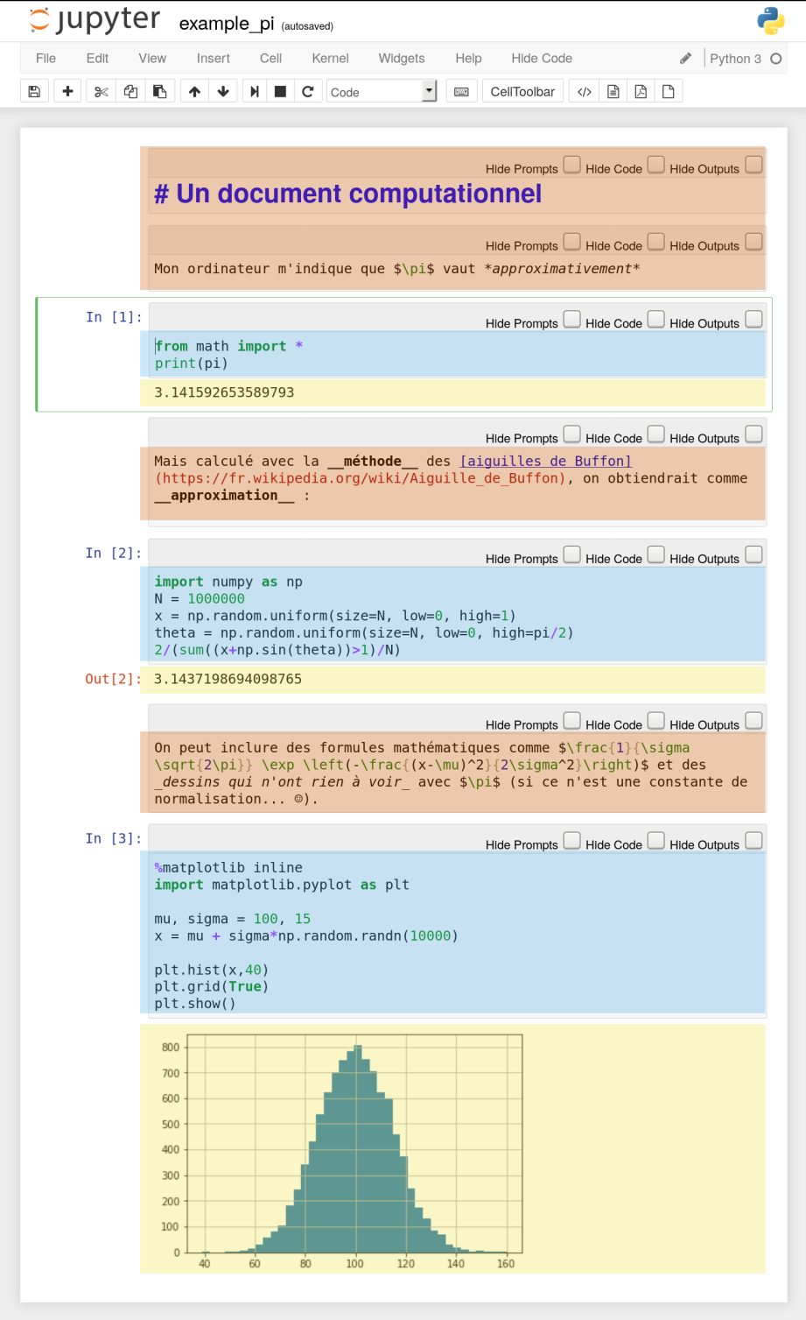Open the command palette keyboard icon
The image size is (806, 1320).
(462, 92)
